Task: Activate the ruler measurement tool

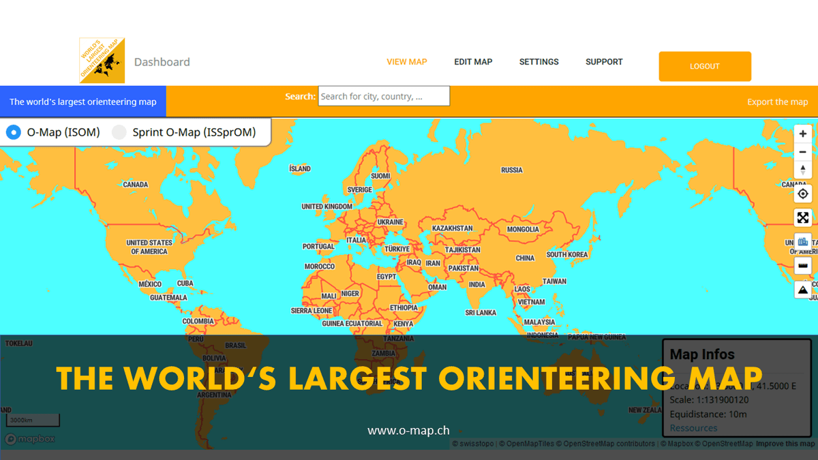Action: (803, 266)
